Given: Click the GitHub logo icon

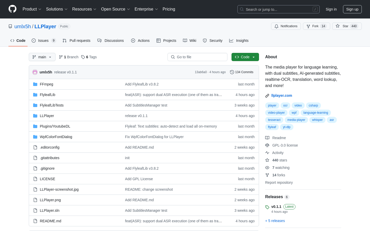Looking at the screenshot, I should [x=12, y=9].
